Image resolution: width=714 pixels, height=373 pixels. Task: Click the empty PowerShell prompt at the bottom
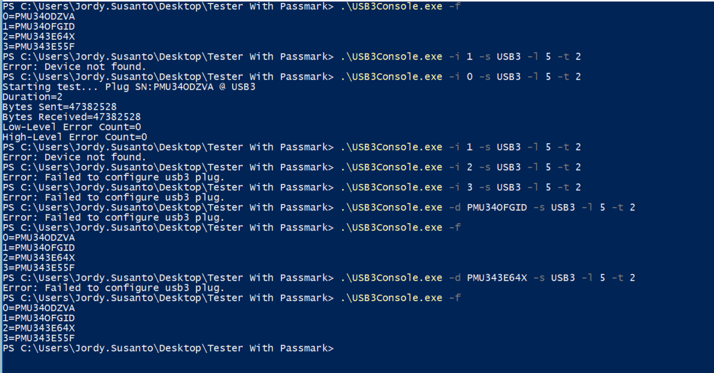coord(170,348)
